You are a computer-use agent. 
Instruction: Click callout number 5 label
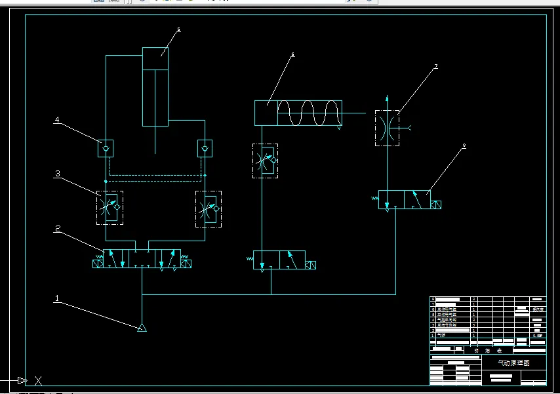(x=178, y=30)
